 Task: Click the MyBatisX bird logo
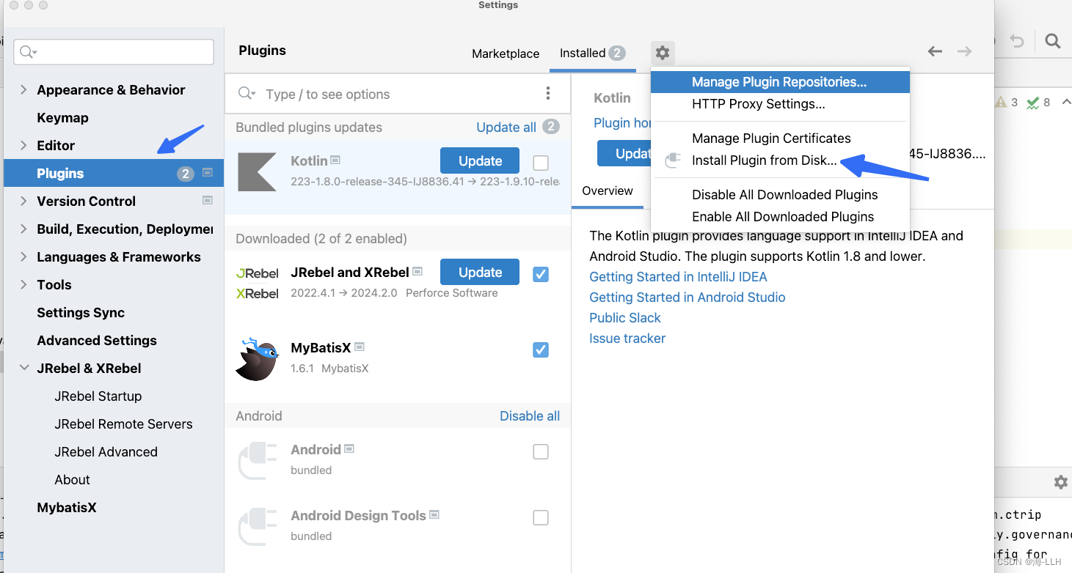click(x=257, y=359)
